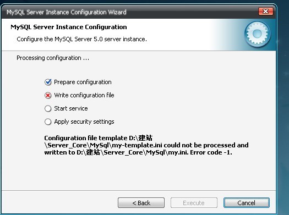The image size is (289, 215).
Task: Click the gear icon in the wizard header
Action: 257,34
